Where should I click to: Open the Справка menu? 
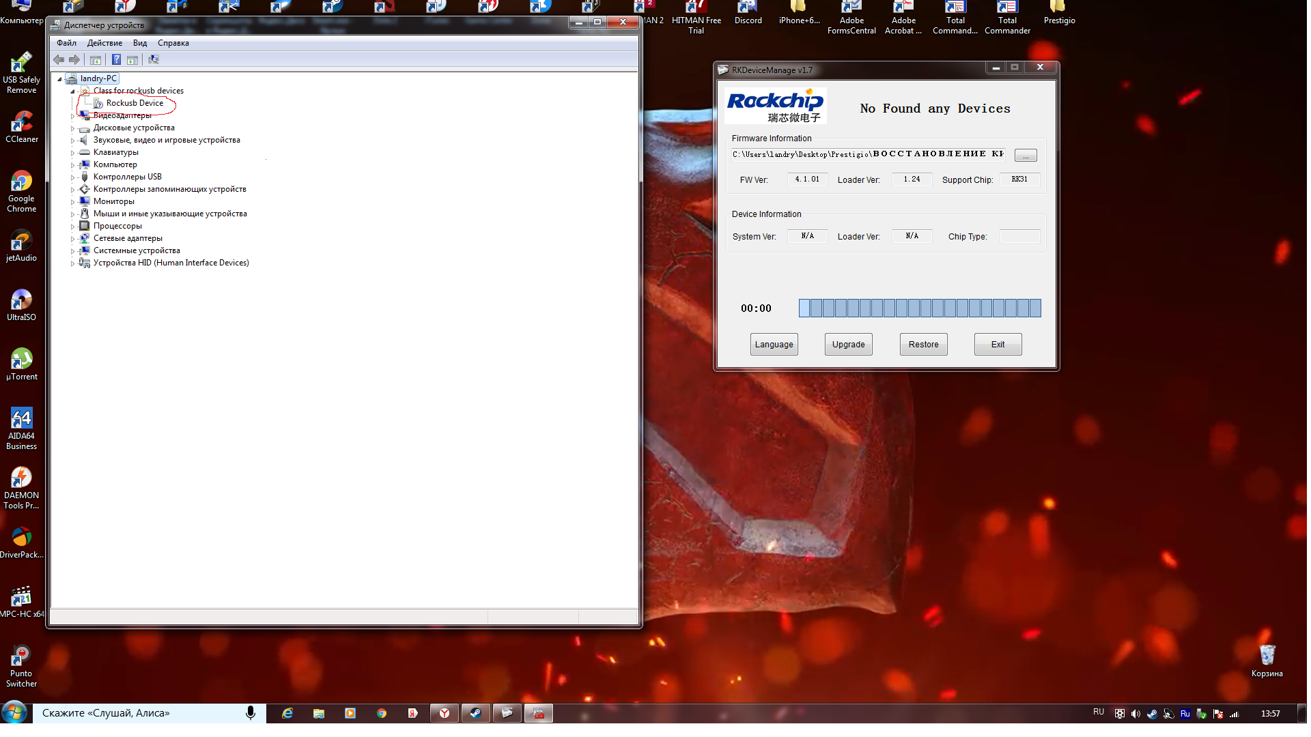pyautogui.click(x=173, y=43)
